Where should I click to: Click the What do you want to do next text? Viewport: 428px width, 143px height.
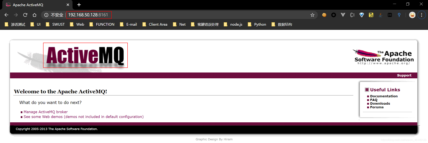click(x=50, y=102)
